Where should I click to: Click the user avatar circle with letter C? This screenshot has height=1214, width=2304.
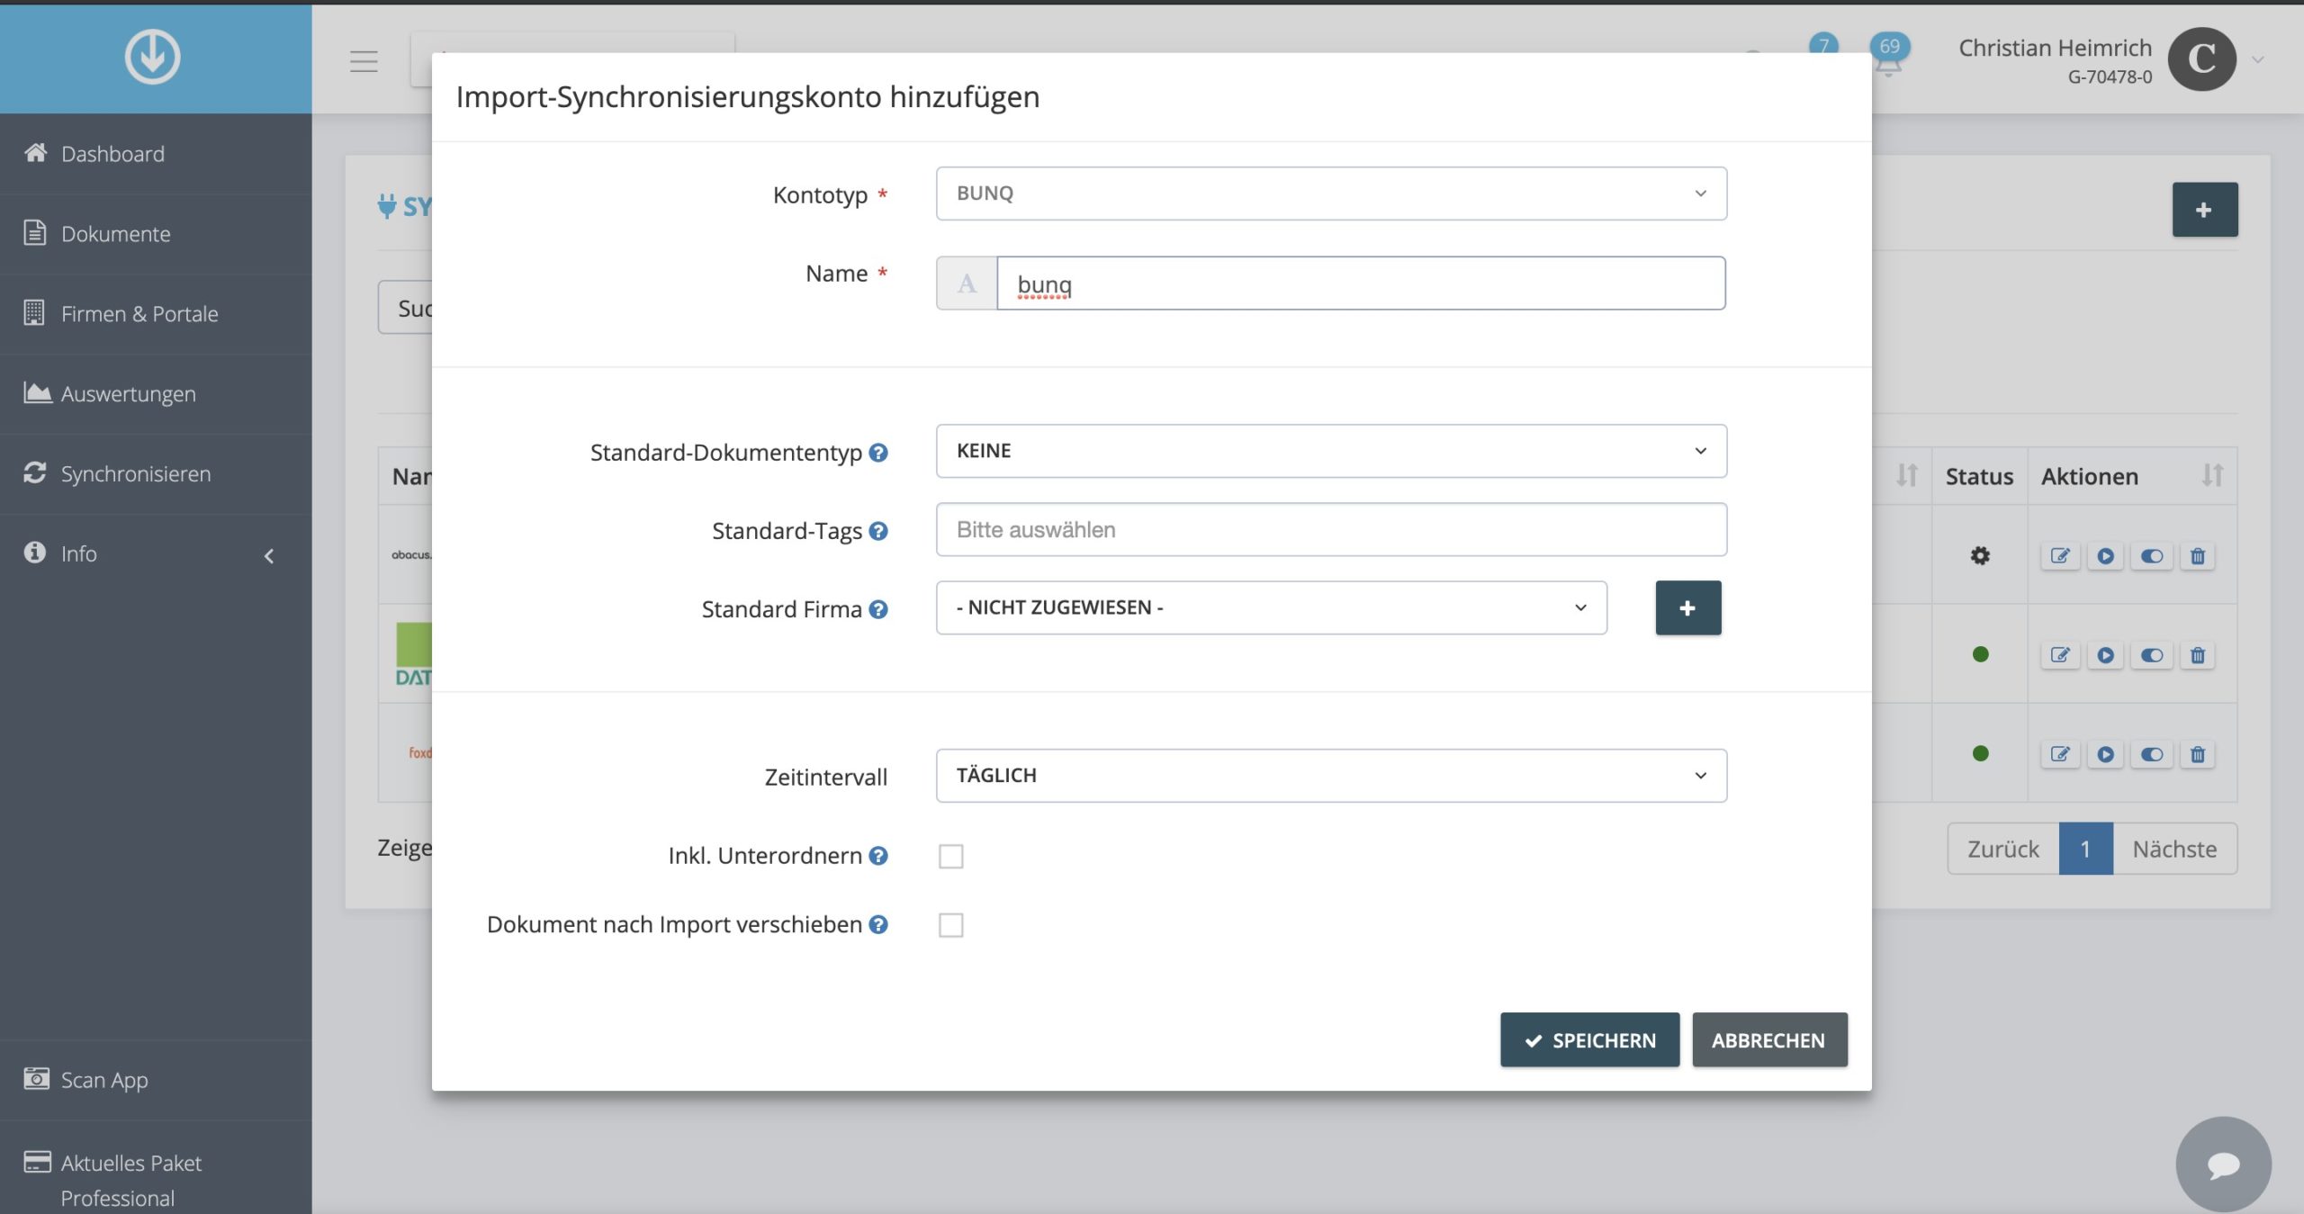tap(2201, 59)
